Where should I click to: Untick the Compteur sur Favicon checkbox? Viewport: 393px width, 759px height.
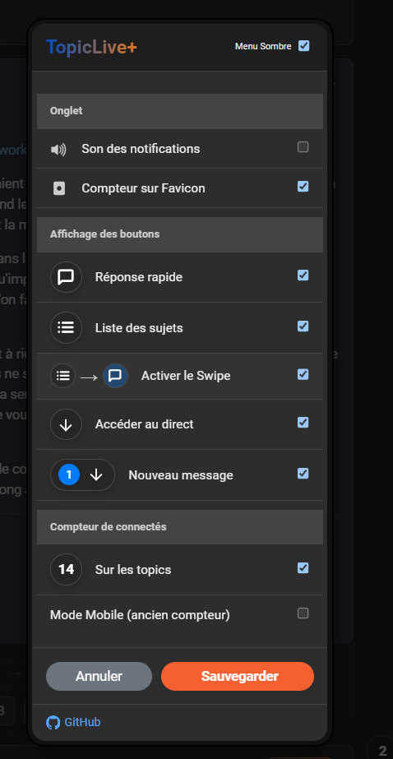pos(303,187)
